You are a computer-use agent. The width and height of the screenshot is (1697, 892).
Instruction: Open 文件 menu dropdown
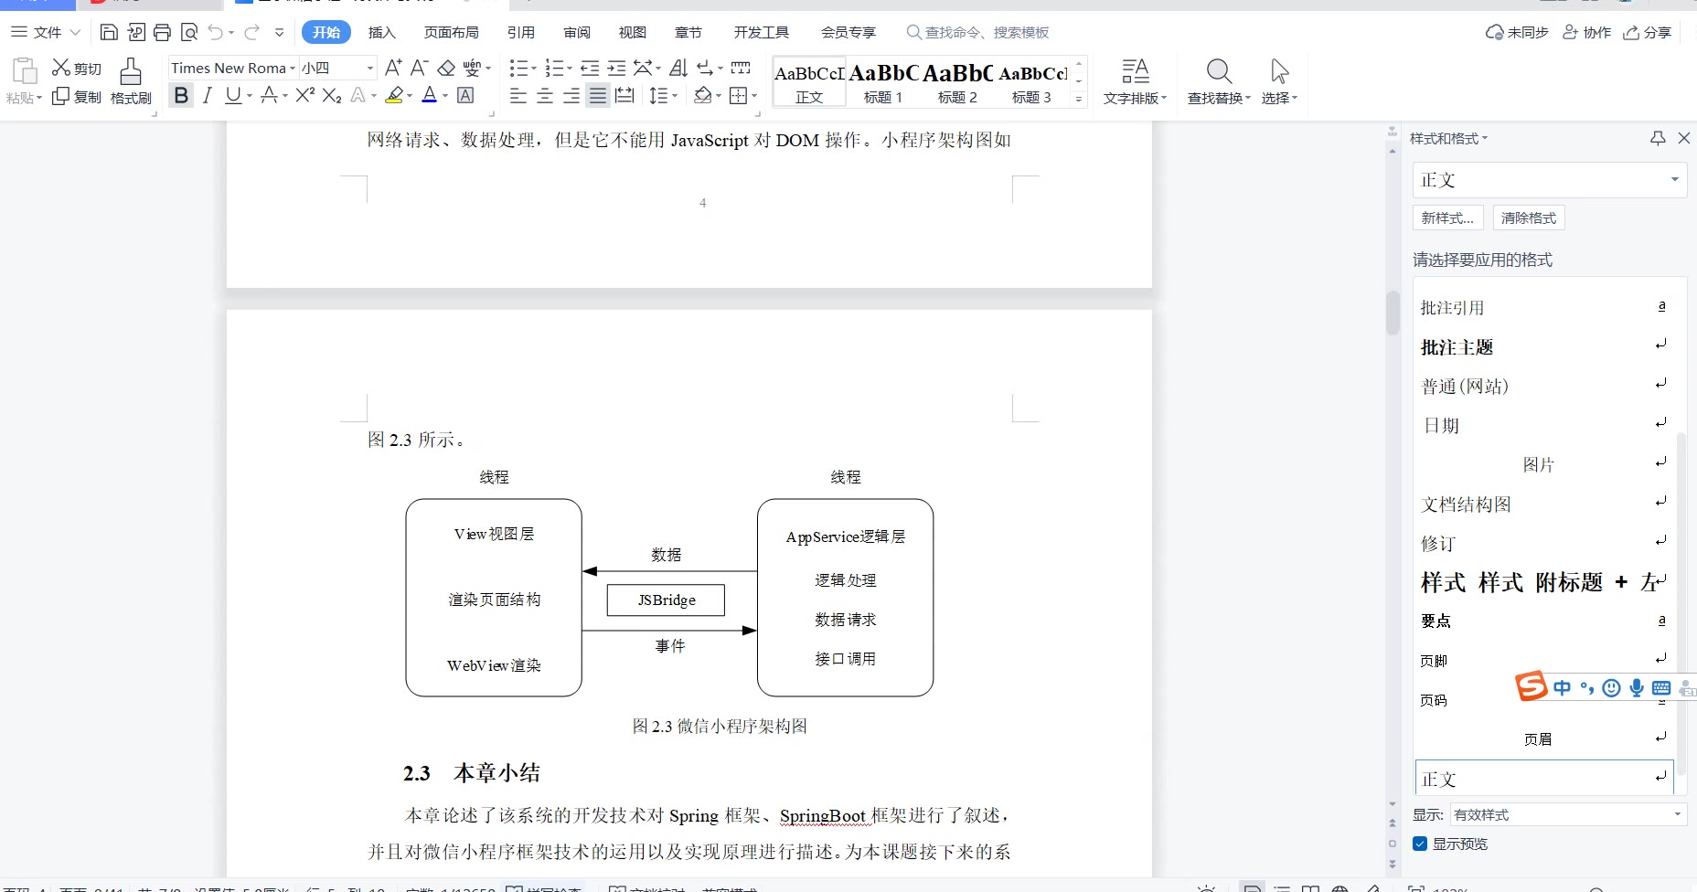[46, 33]
